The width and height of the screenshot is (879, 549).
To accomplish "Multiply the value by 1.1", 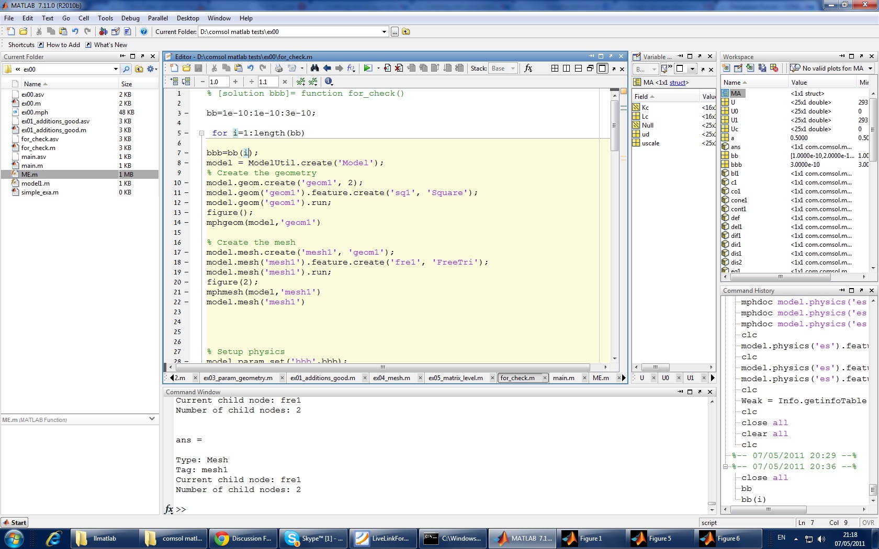I will click(x=285, y=82).
